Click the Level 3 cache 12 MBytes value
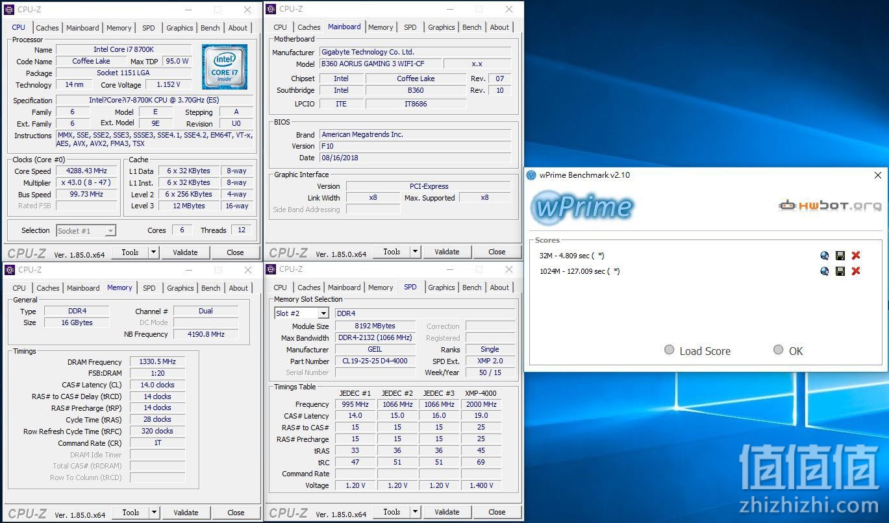The width and height of the screenshot is (889, 523). point(189,206)
